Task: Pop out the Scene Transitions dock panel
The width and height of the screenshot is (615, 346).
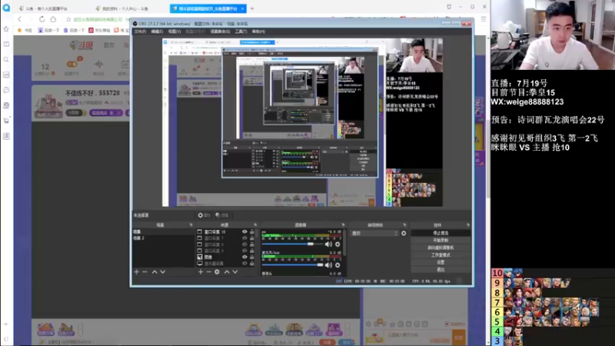Action: coord(404,225)
